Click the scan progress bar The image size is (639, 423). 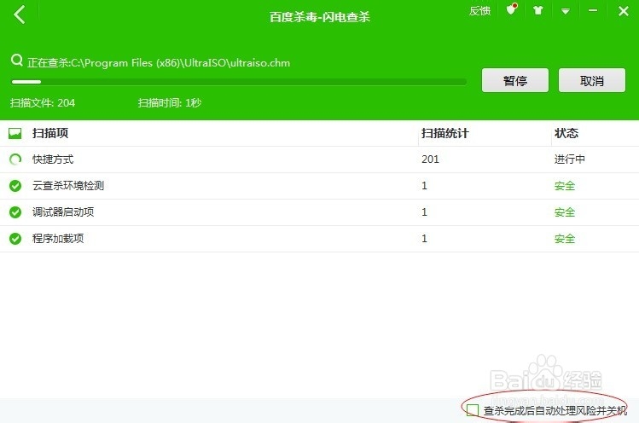coord(239,82)
